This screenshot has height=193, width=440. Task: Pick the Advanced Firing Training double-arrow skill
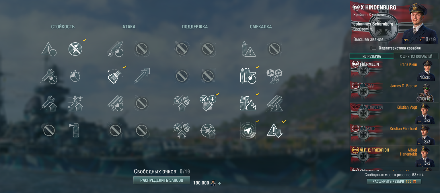tap(181, 130)
